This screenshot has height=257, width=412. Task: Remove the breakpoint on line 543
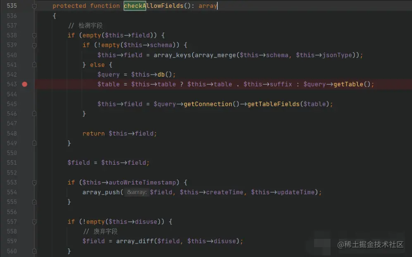pyautogui.click(x=25, y=84)
